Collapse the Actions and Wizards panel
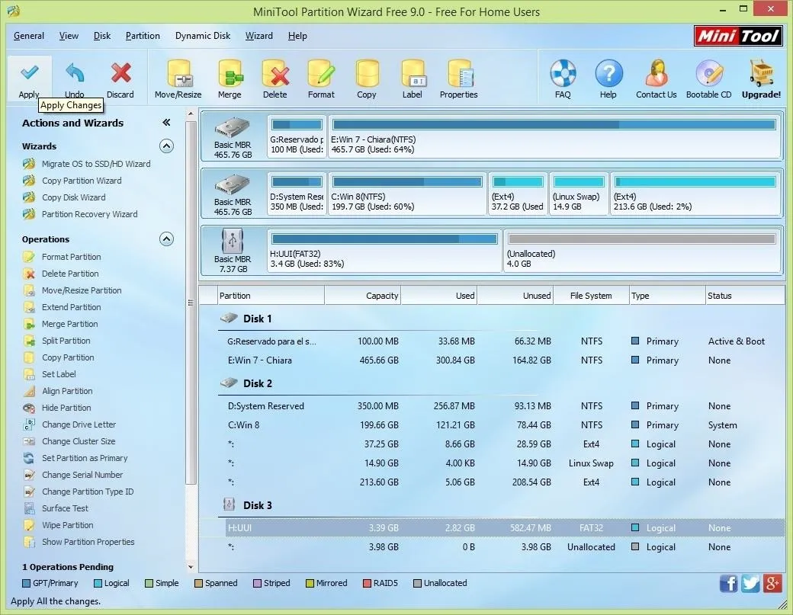The width and height of the screenshot is (793, 615). pos(166,122)
